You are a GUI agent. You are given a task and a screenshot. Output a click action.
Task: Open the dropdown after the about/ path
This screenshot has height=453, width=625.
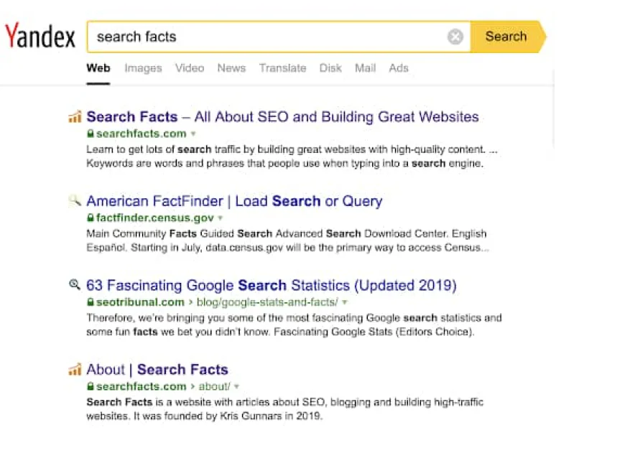pos(236,386)
